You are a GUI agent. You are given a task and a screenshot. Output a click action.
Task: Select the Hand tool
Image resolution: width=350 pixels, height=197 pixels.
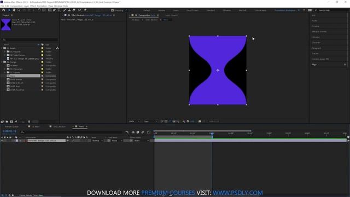point(14,10)
